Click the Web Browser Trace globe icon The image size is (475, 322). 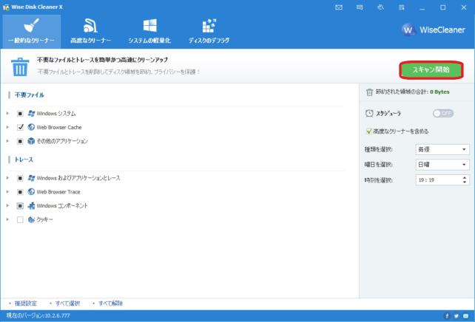(31, 192)
